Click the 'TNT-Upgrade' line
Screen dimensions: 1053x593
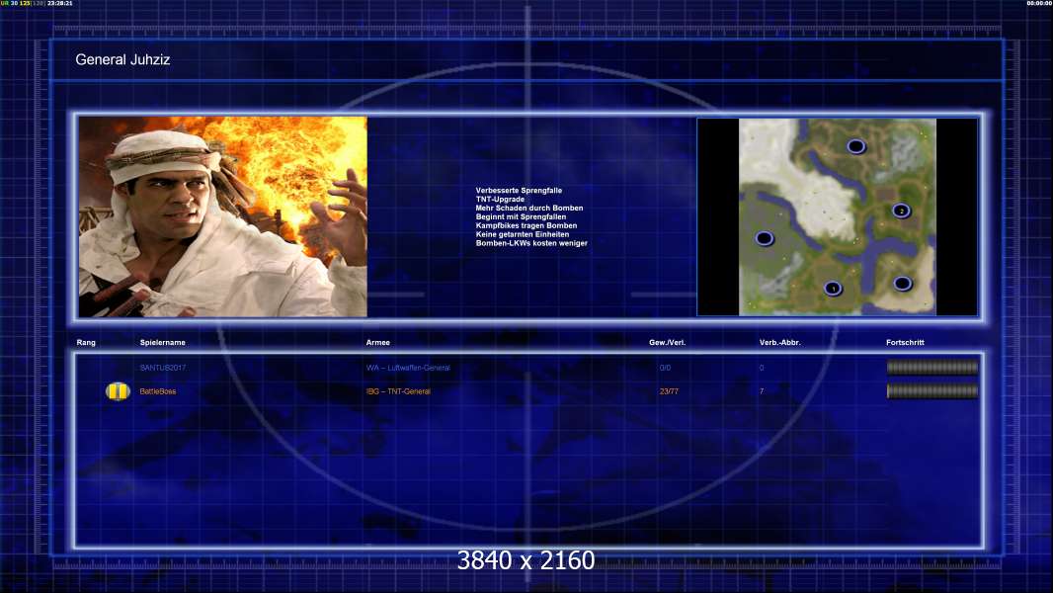click(500, 200)
